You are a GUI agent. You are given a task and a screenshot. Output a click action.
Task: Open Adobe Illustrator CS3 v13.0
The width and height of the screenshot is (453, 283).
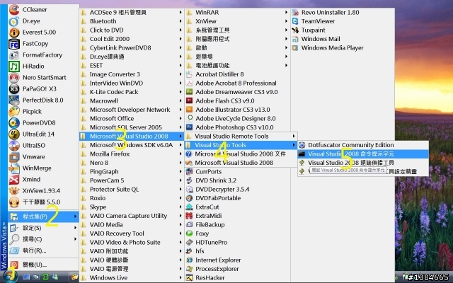click(237, 110)
